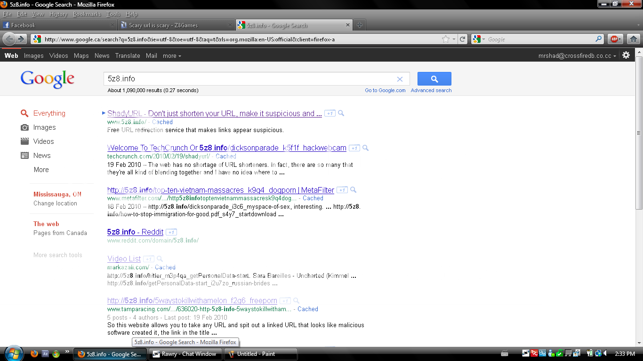Select Images in left sidebar
This screenshot has width=643, height=361.
pos(44,127)
